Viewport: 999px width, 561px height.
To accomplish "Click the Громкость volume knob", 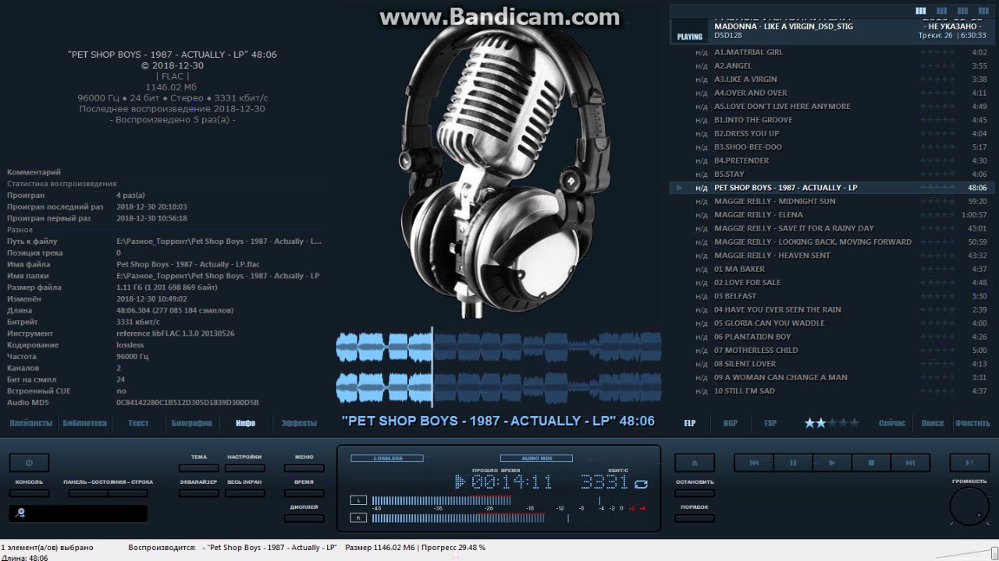I will pyautogui.click(x=969, y=507).
